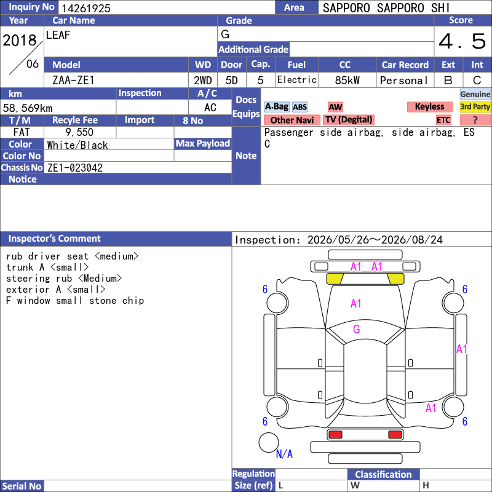Click the N/A spare tire circle
The height and width of the screenshot is (492, 492).
point(269,442)
